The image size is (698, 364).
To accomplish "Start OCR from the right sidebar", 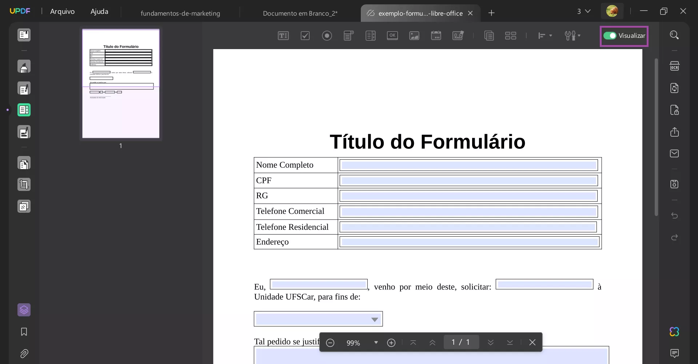I will coord(674,66).
